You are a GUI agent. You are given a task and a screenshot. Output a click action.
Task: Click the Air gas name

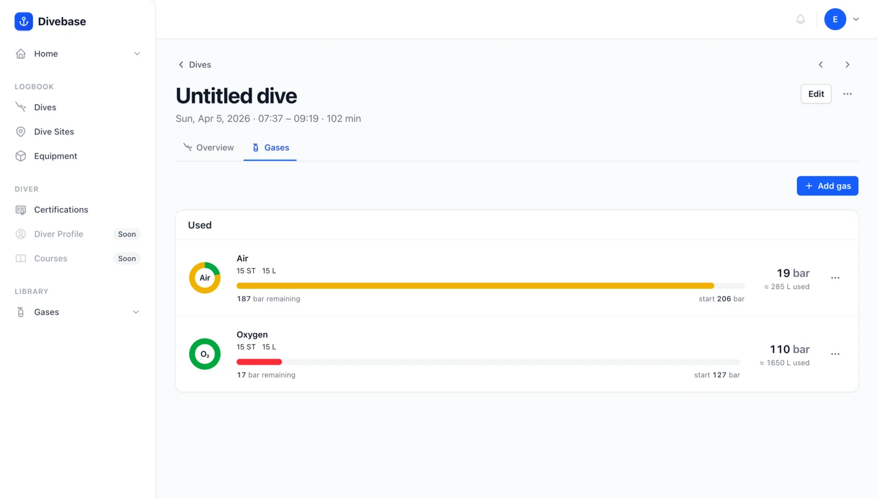coord(243,258)
